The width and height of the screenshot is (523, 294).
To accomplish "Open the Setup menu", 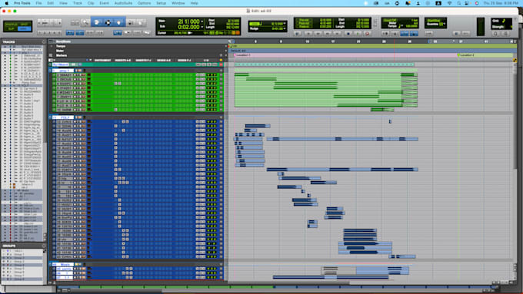I will (x=161, y=3).
